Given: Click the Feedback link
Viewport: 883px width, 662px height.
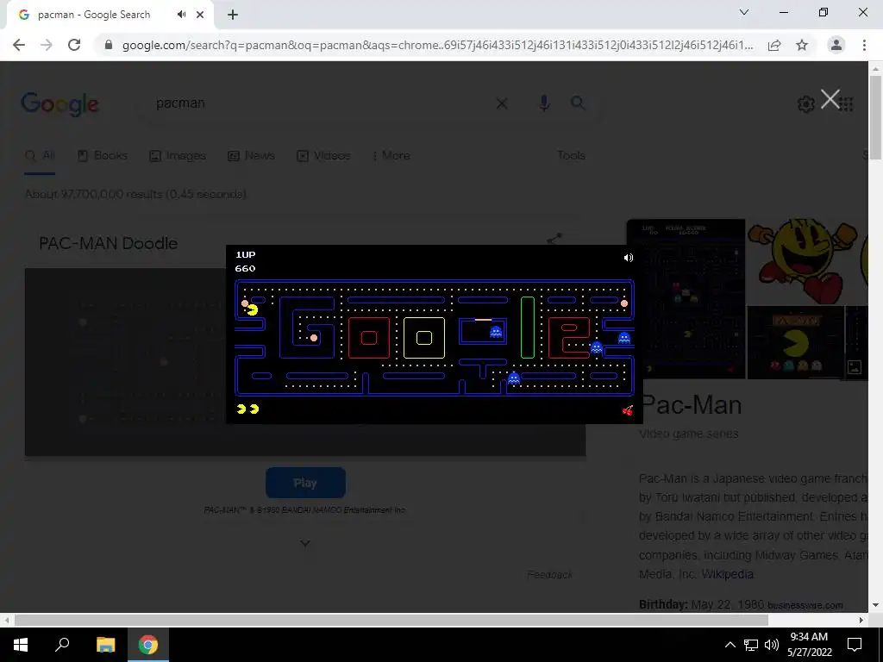Looking at the screenshot, I should point(549,575).
